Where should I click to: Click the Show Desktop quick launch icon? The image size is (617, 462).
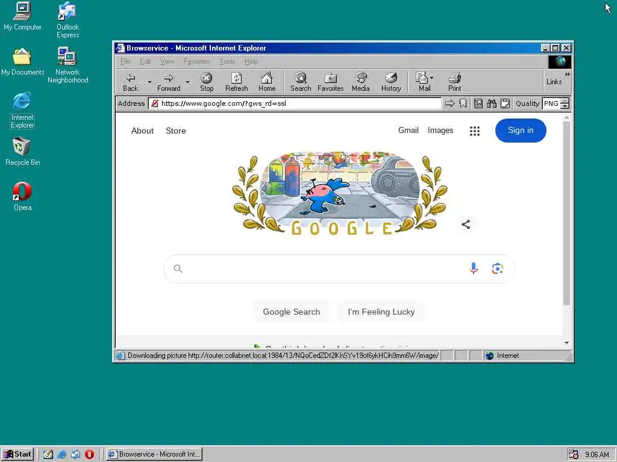click(48, 454)
